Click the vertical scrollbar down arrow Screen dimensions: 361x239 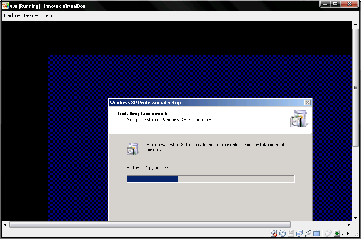point(355,217)
